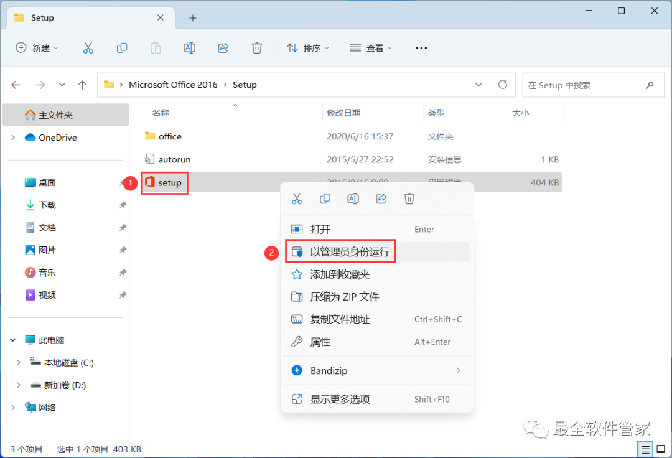Choose 复制文件地址 in the context menu
The height and width of the screenshot is (458, 672).
click(377, 319)
